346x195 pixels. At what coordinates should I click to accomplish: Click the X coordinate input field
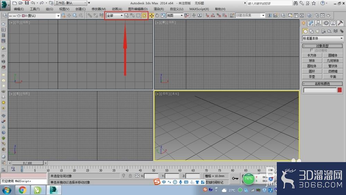pos(151,176)
